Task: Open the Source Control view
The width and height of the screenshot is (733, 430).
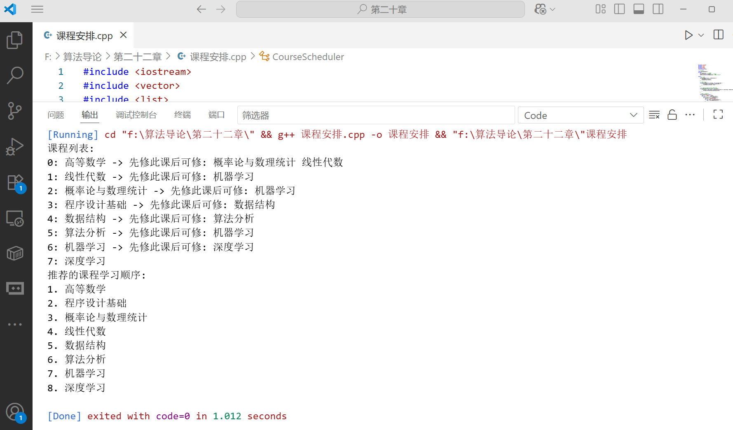Action: [x=15, y=111]
